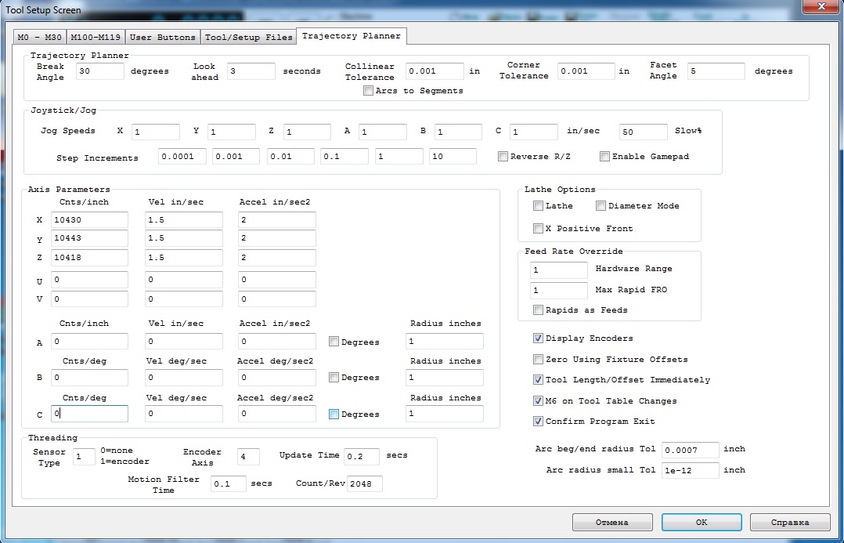Viewport: 844px width, 543px height.
Task: Enable Diameter Mode checkbox
Action: coord(601,206)
